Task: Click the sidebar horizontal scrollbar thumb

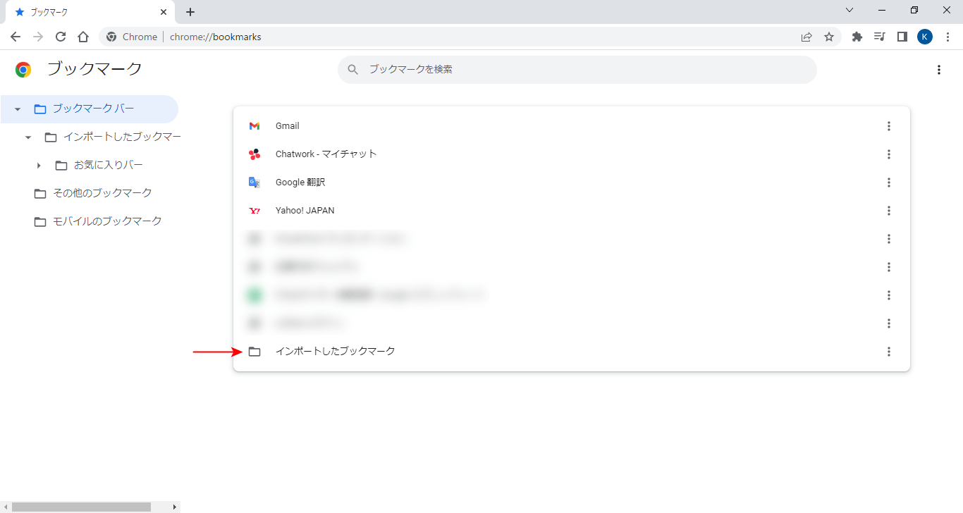Action: pos(81,507)
